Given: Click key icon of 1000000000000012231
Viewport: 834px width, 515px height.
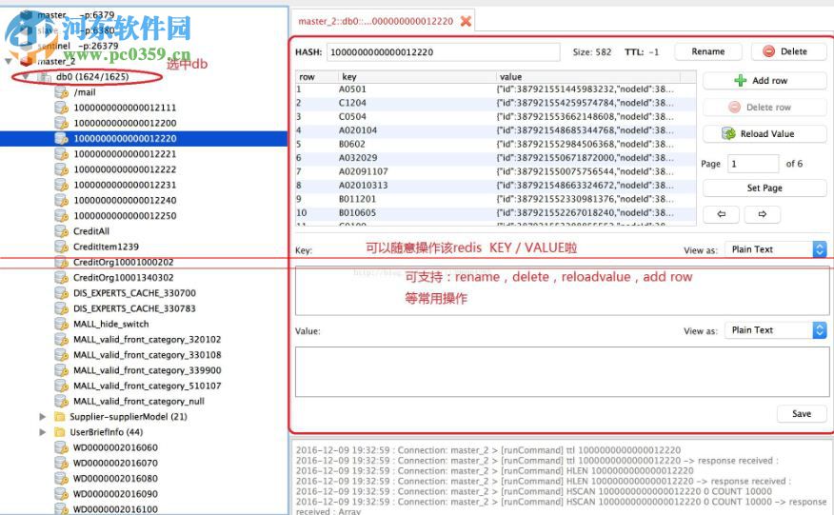Looking at the screenshot, I should 62,185.
